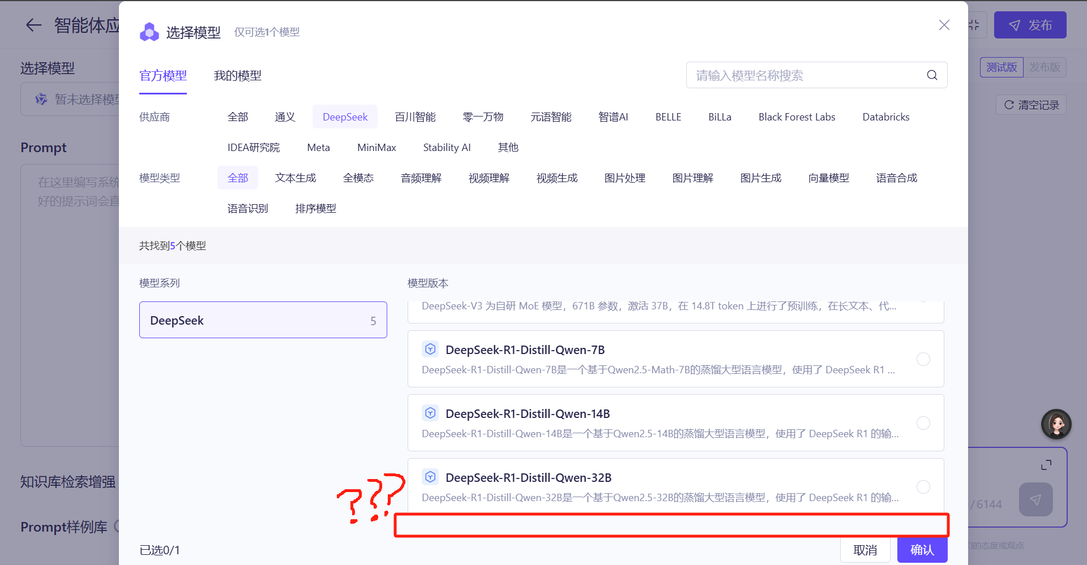Switch to 我的模型 tab

tap(238, 76)
